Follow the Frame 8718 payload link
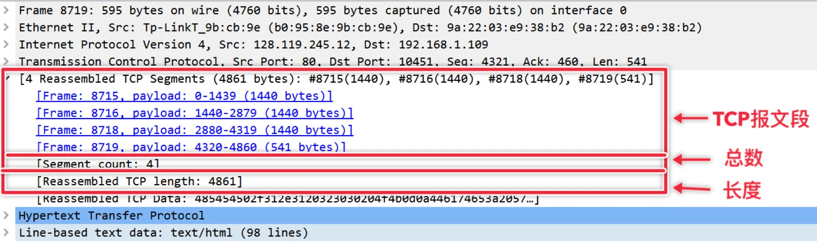 [194, 130]
